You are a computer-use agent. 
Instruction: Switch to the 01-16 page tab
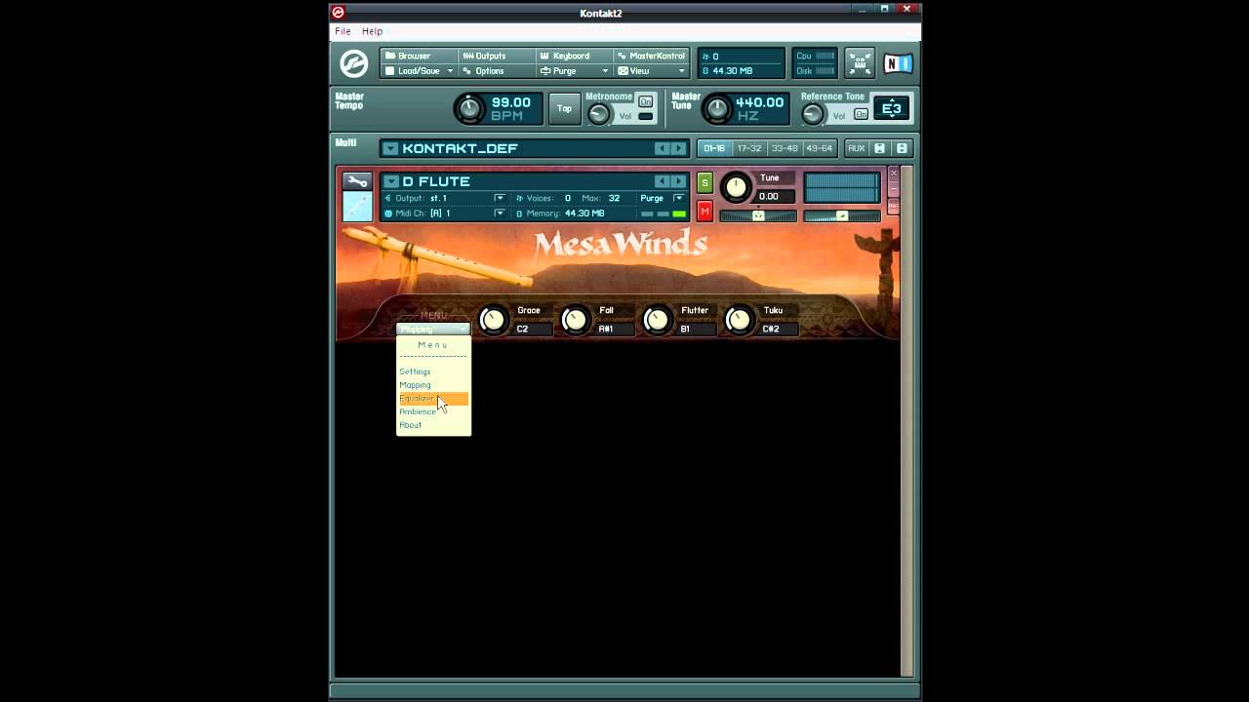click(714, 148)
